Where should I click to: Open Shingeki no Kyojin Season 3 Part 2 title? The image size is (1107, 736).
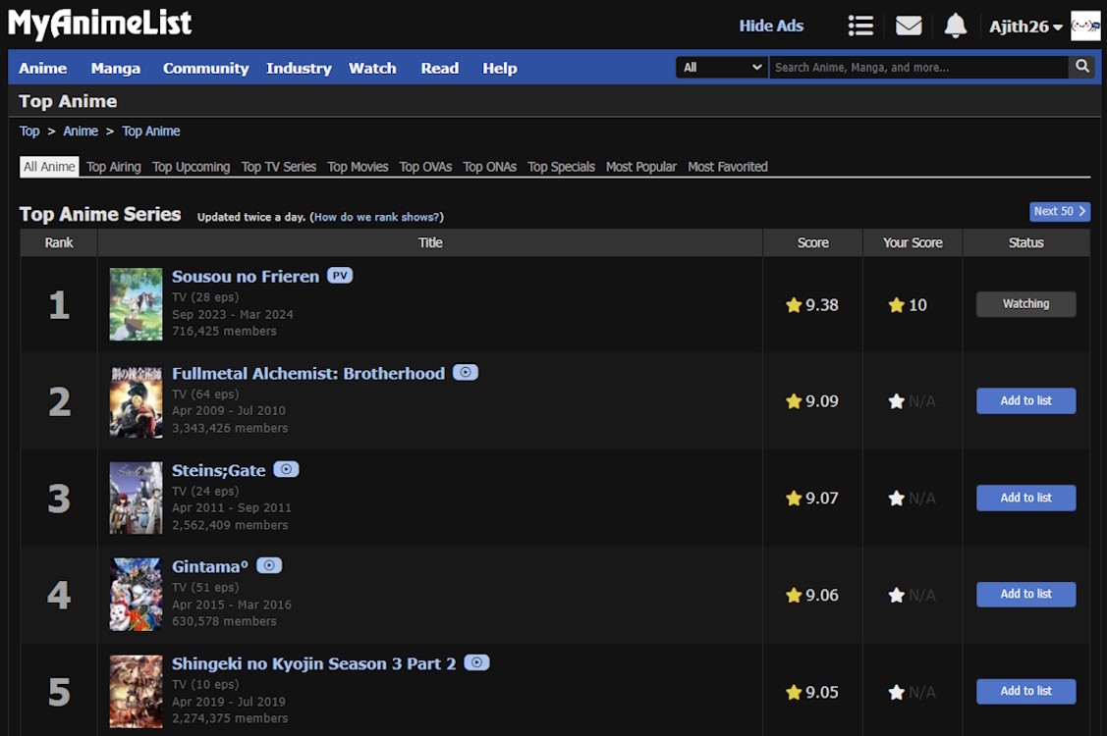click(314, 664)
